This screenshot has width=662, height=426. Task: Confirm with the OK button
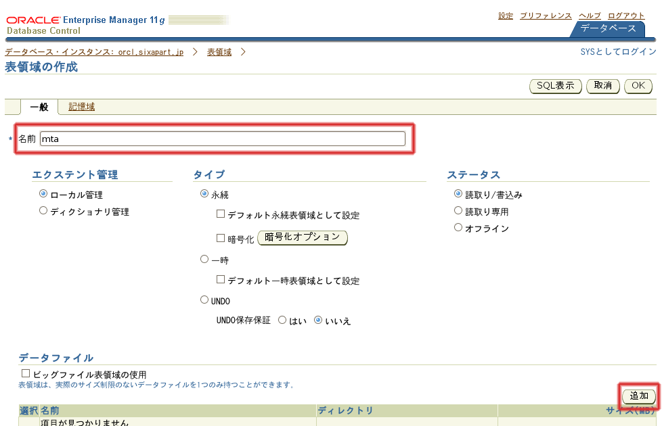[638, 86]
